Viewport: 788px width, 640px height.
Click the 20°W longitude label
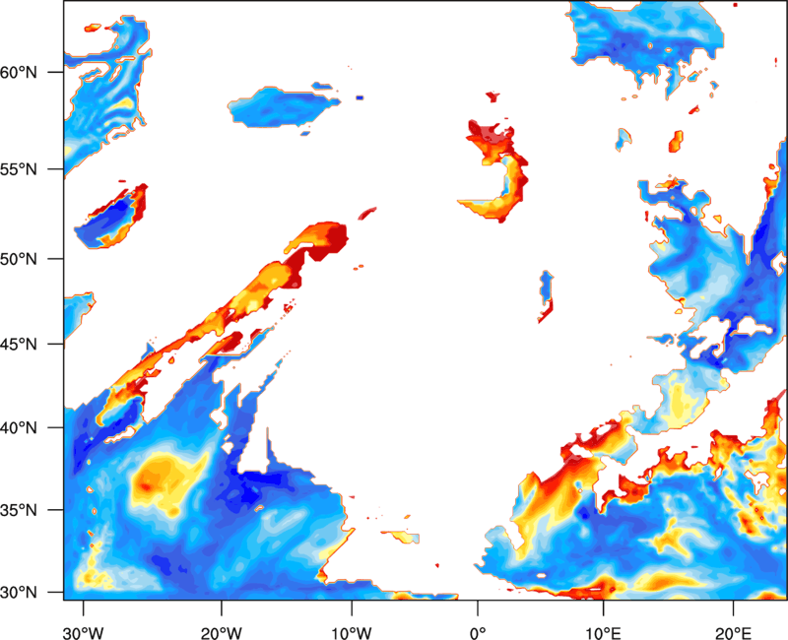click(x=222, y=633)
